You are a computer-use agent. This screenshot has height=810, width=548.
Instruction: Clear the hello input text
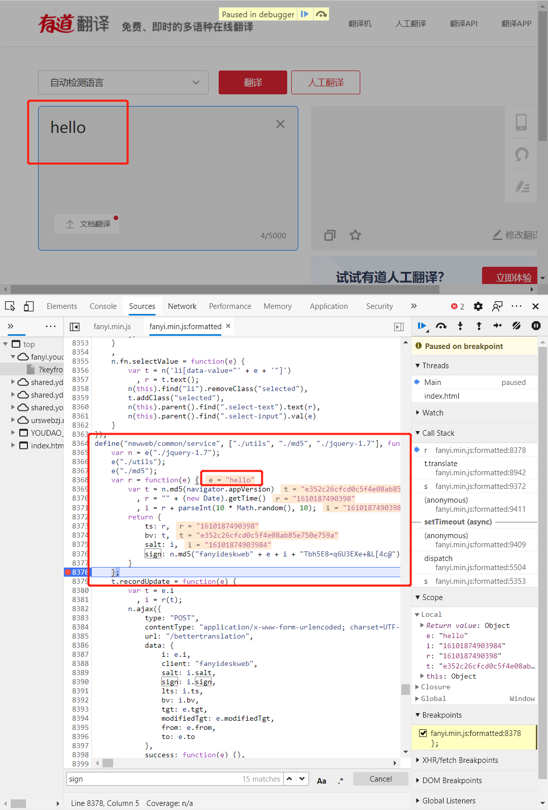(x=280, y=124)
